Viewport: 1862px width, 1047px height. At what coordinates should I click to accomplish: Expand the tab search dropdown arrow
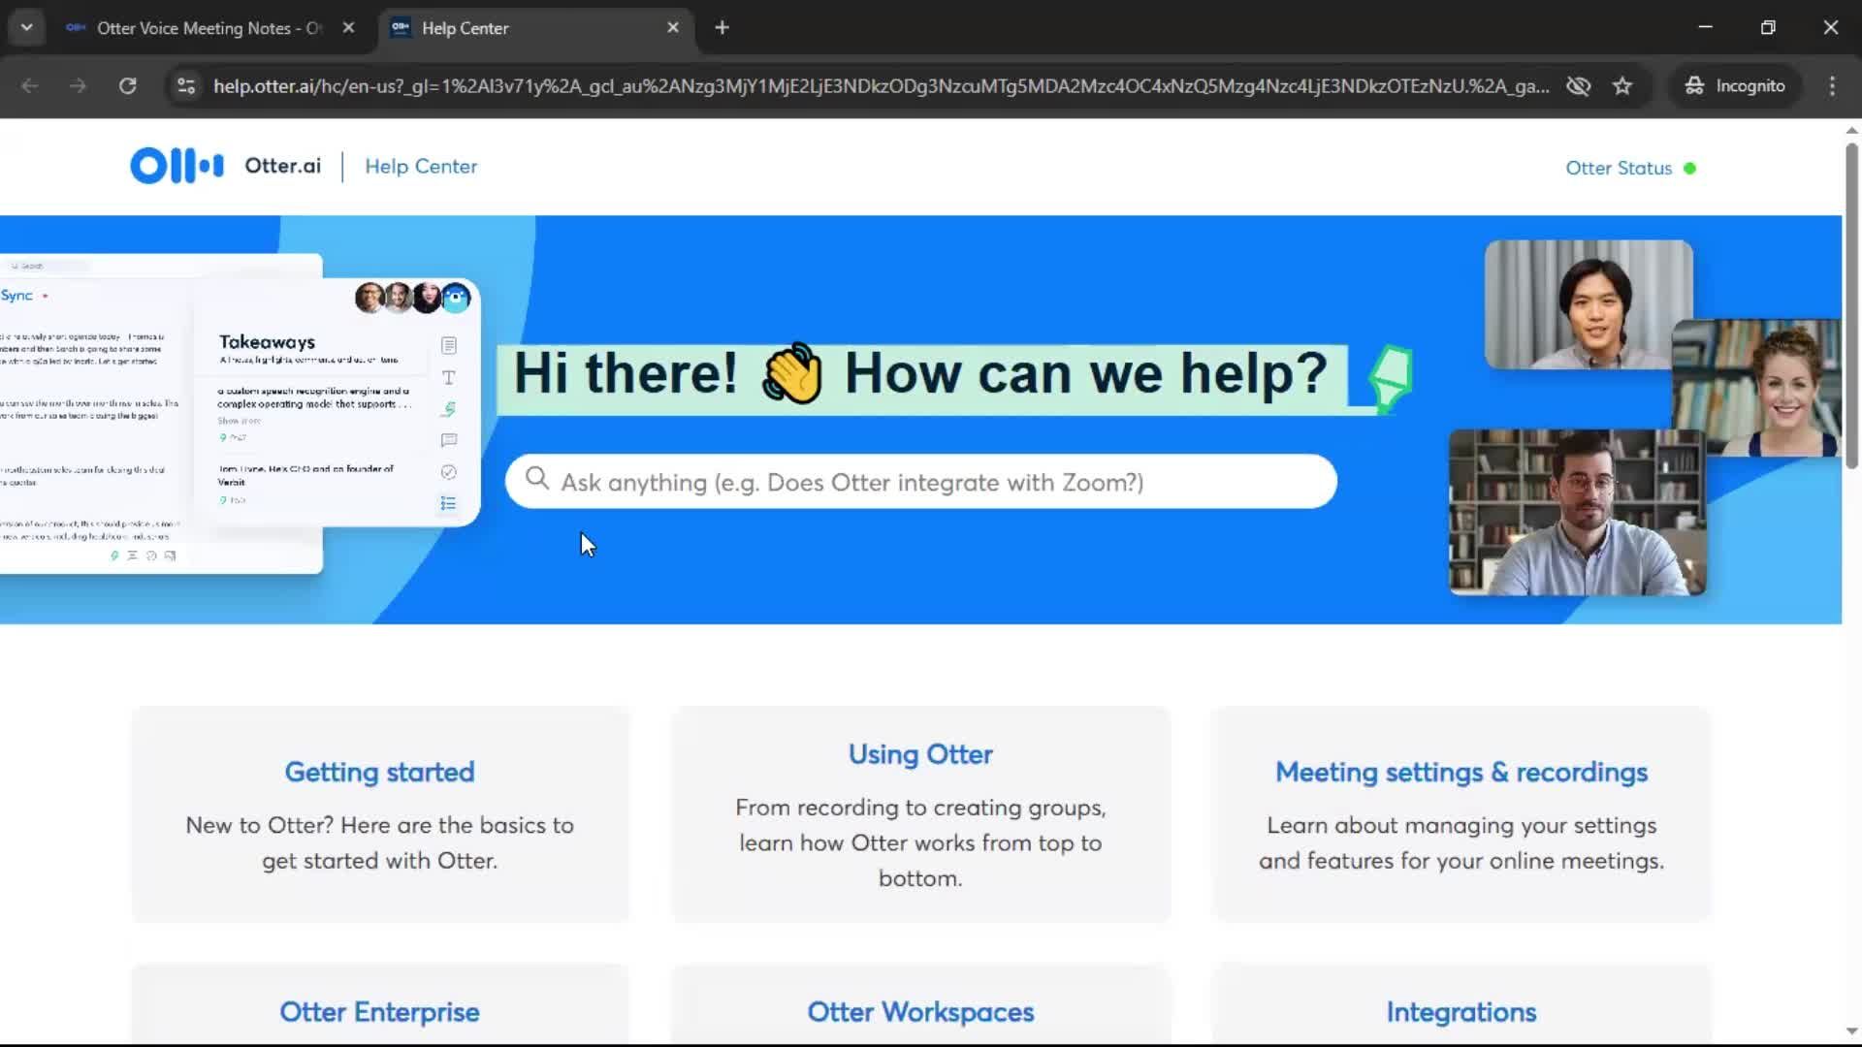tap(26, 27)
